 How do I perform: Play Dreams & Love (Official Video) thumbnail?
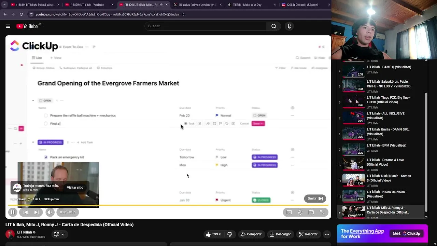coord(353,164)
